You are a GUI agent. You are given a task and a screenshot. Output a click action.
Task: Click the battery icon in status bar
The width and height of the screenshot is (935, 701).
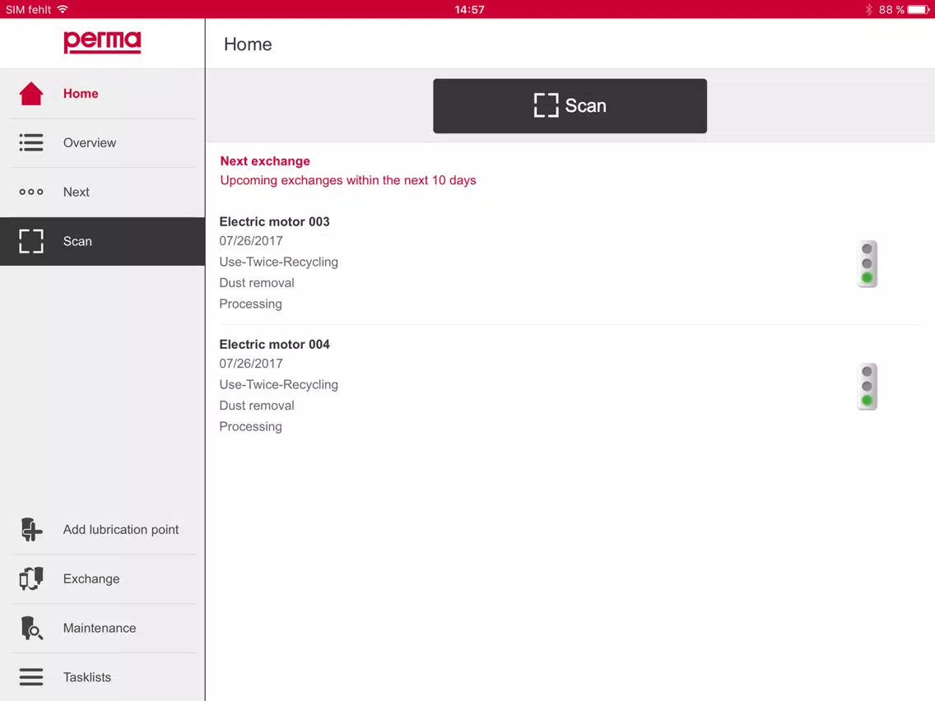pyautogui.click(x=919, y=10)
